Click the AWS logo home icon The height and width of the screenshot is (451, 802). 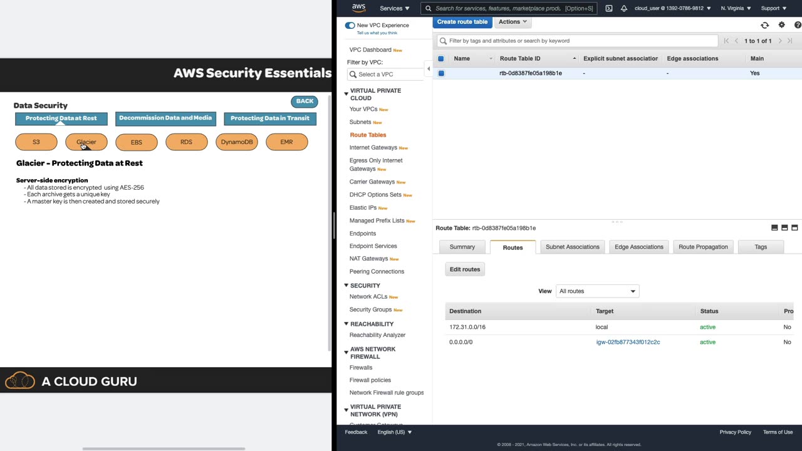click(358, 8)
